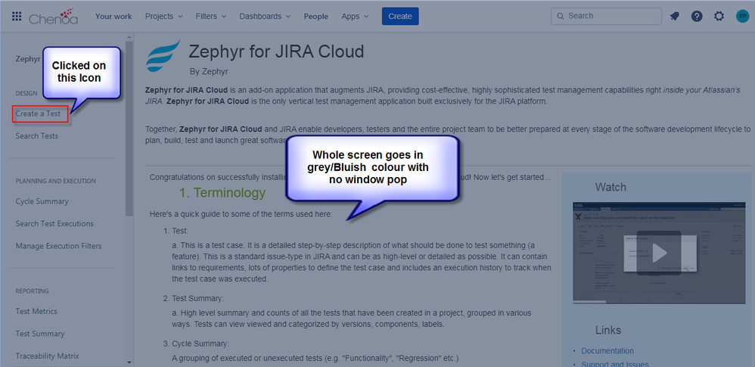755x367 pixels.
Task: Focus the Search input field
Action: coord(606,16)
